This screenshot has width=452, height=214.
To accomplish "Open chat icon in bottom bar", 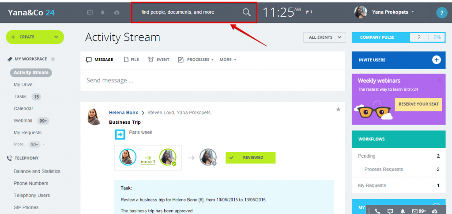I will click(x=390, y=211).
